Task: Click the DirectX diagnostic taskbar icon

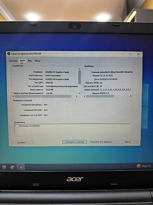Action: pyautogui.click(x=21, y=167)
